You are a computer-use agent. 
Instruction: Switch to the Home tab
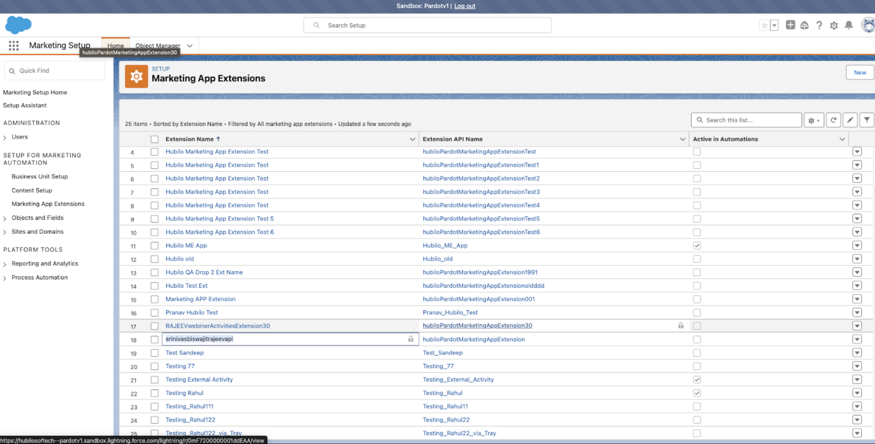click(116, 45)
